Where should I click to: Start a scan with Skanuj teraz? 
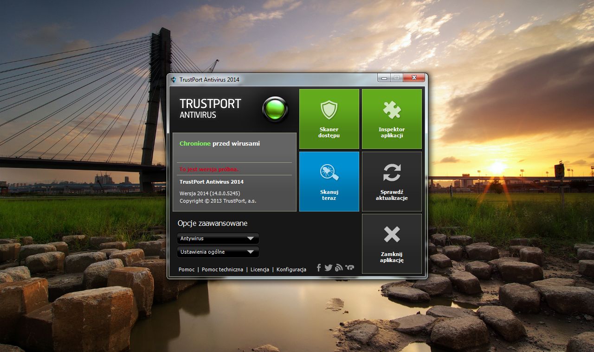pos(329,181)
